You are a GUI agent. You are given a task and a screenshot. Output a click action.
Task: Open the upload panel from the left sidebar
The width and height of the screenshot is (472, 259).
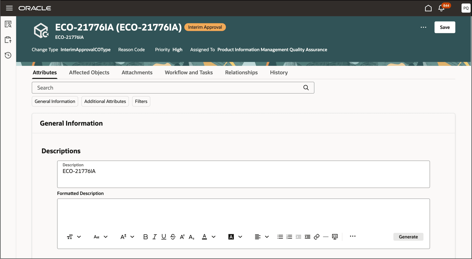point(8,39)
